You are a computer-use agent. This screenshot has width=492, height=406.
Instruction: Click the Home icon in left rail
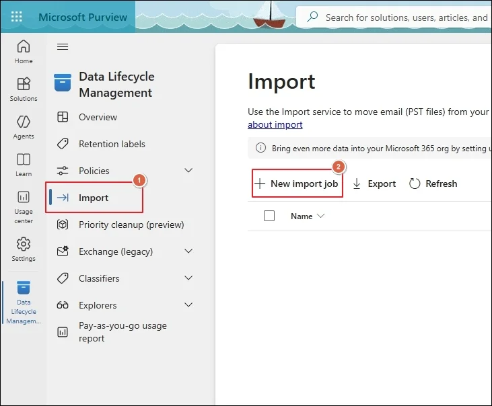[x=24, y=46]
